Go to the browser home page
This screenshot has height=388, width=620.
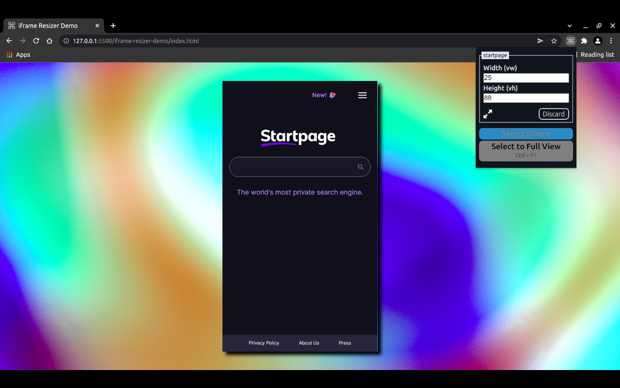tap(49, 41)
